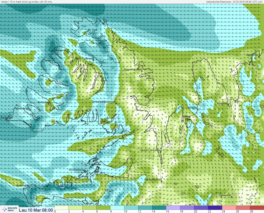Click the 20–22 m/s violet legend swatch
Screen dimensions: 264x213
click(x=201, y=208)
